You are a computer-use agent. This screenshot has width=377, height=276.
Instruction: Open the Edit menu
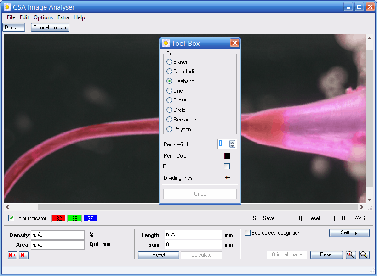24,17
